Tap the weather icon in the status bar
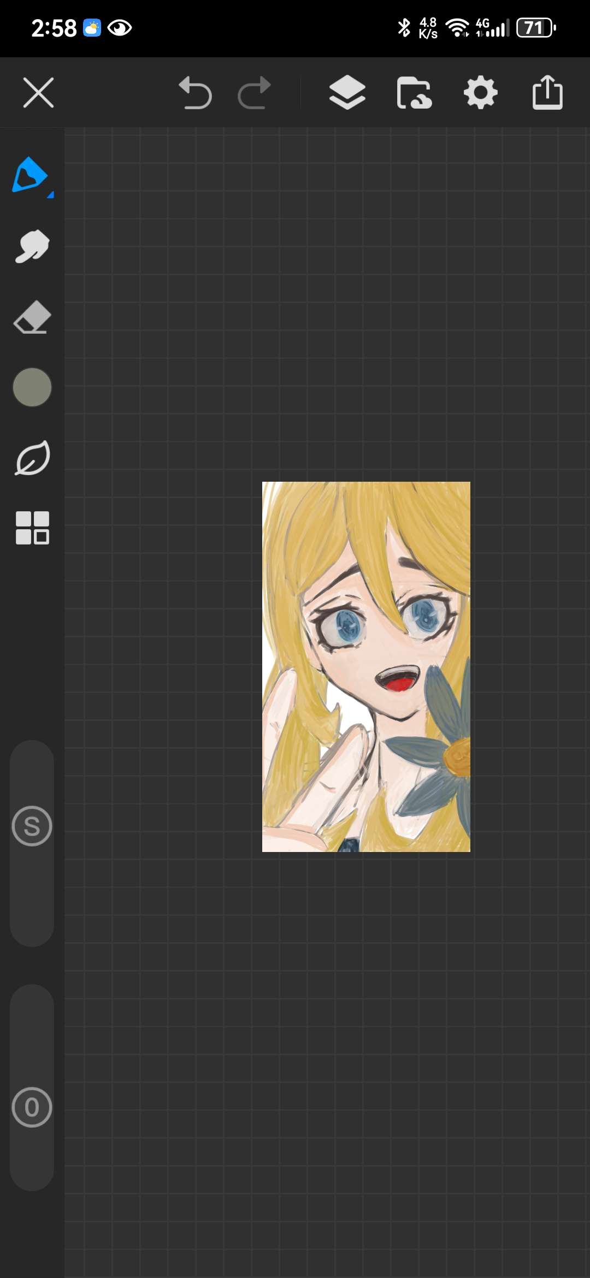The height and width of the screenshot is (1278, 590). coord(92,27)
